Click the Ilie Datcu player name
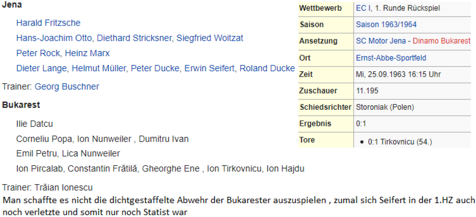This screenshot has height=217, width=476. click(35, 124)
